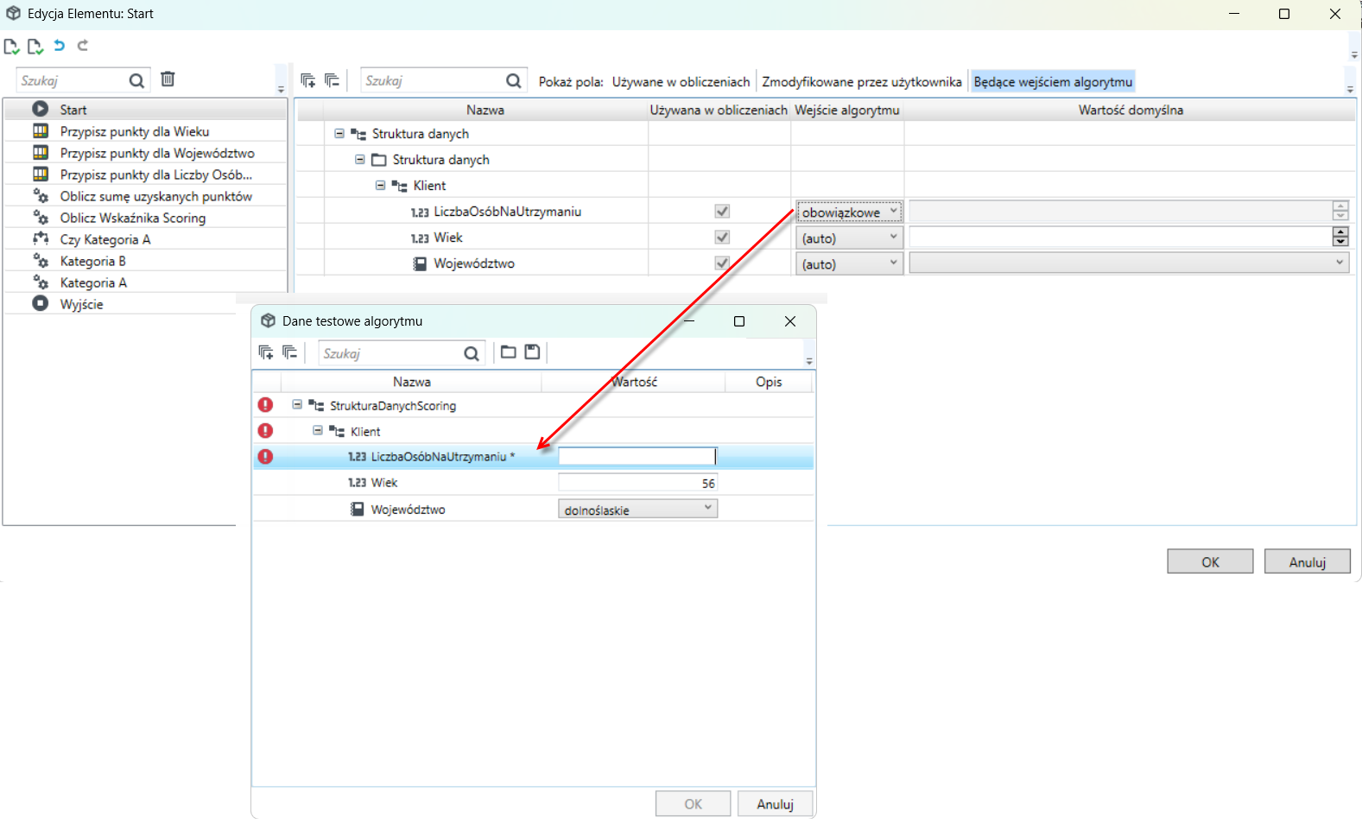1362x824 pixels.
Task: Click the first document icon in main toolbar
Action: pyautogui.click(x=11, y=46)
